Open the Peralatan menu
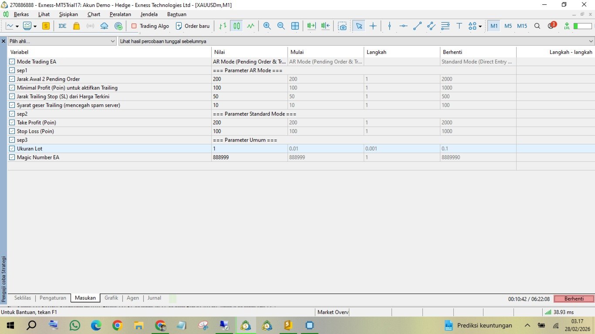This screenshot has height=334, width=595. coord(120,14)
